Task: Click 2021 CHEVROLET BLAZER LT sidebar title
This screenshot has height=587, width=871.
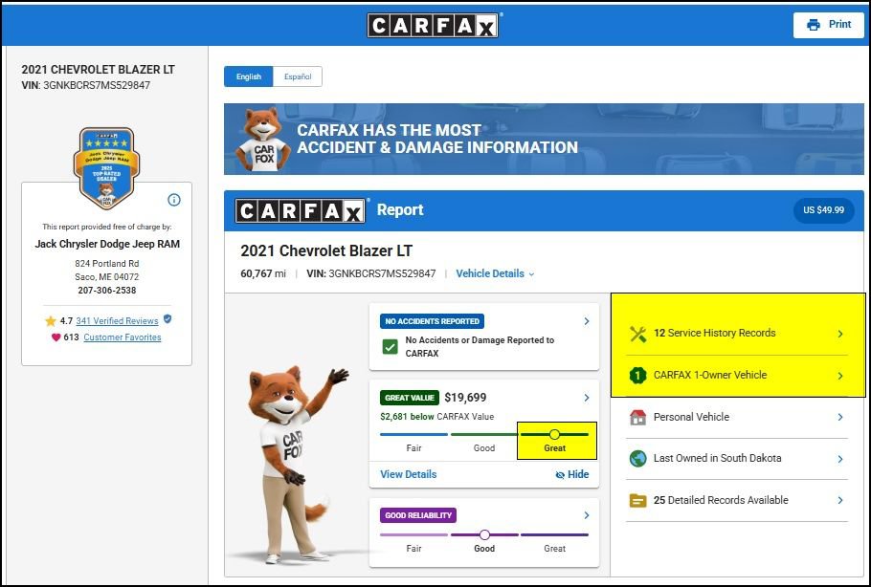Action: 98,70
